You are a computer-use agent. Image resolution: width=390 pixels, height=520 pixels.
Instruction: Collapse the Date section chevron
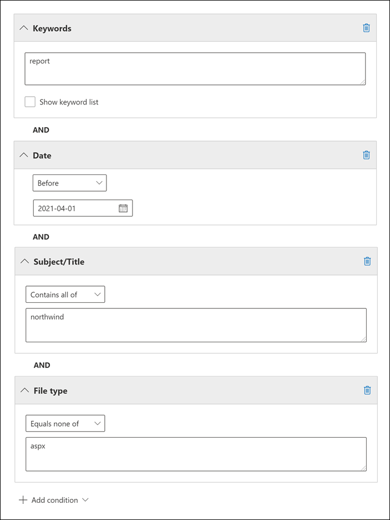pyautogui.click(x=23, y=155)
